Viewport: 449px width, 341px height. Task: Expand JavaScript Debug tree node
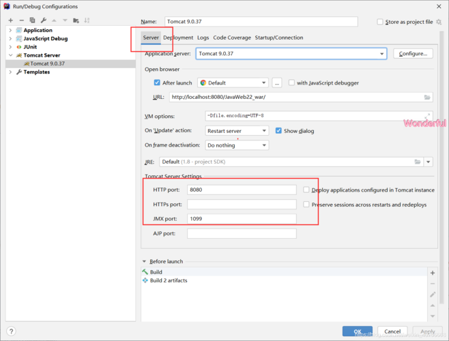coord(10,38)
